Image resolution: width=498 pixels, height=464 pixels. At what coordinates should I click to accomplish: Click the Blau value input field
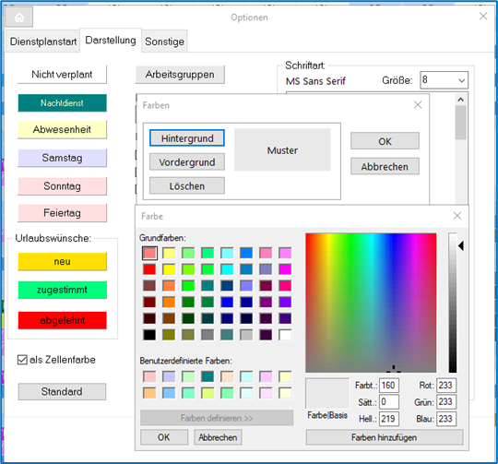pos(446,419)
